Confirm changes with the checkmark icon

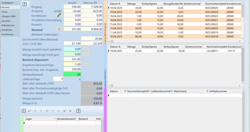65,111
